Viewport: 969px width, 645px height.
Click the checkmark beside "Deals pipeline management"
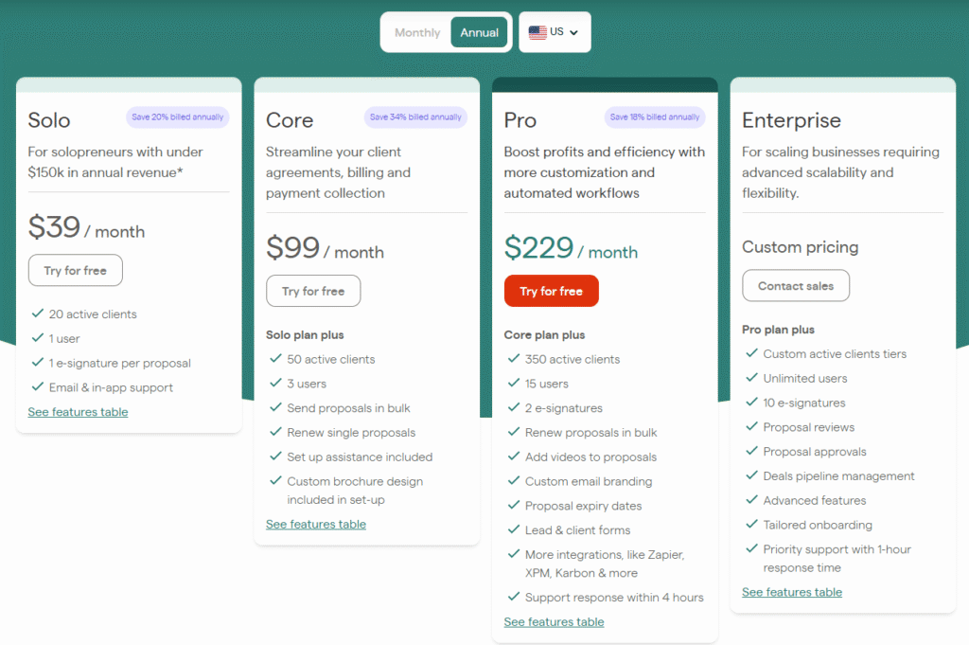point(751,475)
